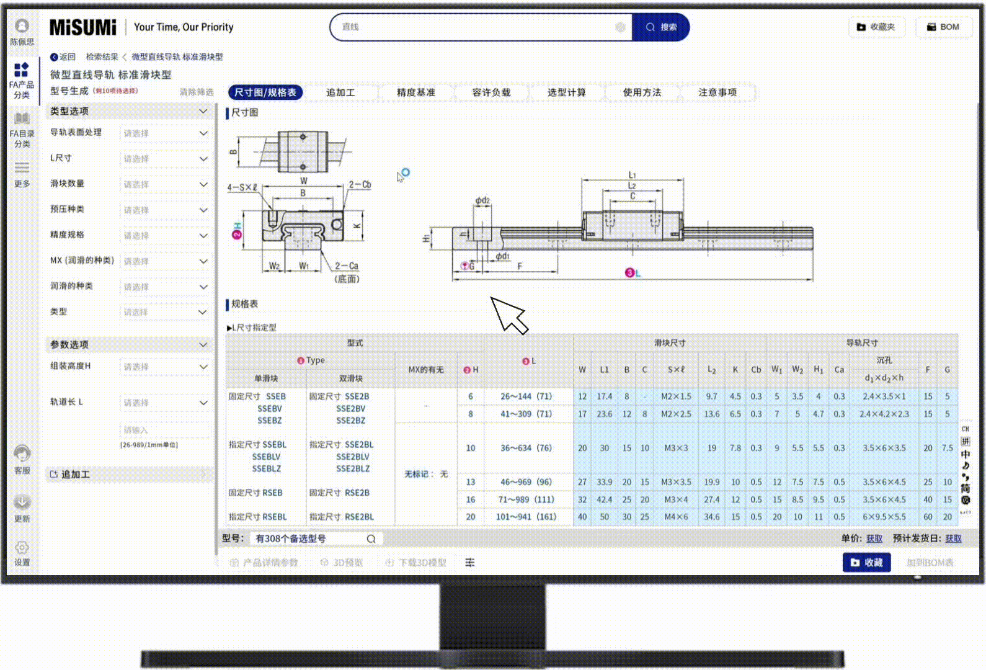
Task: Open the 陈佩思 user profile avatar
Action: (22, 26)
